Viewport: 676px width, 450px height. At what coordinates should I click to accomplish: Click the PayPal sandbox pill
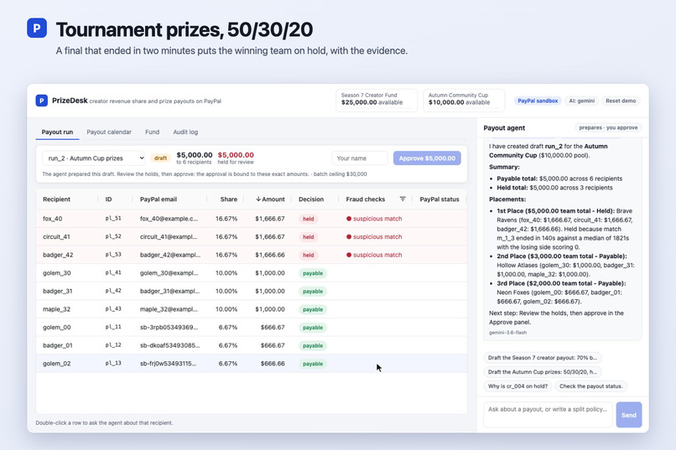(538, 101)
